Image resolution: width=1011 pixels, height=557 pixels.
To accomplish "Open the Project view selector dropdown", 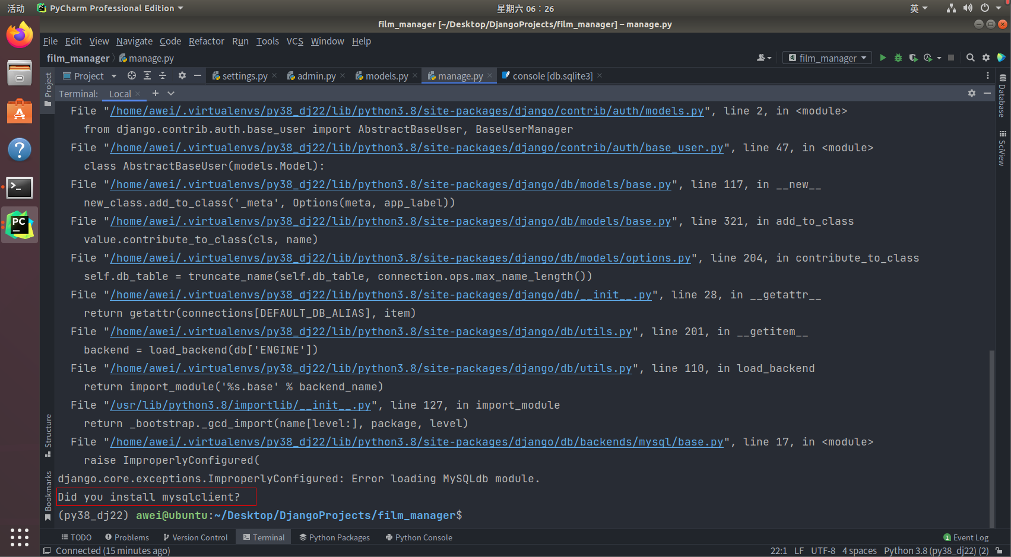I will (x=90, y=75).
